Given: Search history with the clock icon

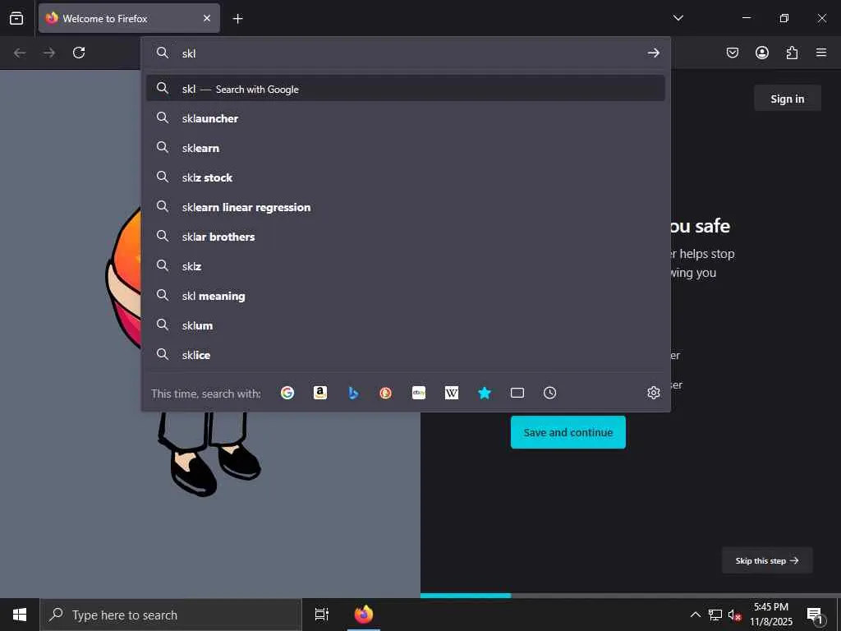Looking at the screenshot, I should tap(549, 393).
